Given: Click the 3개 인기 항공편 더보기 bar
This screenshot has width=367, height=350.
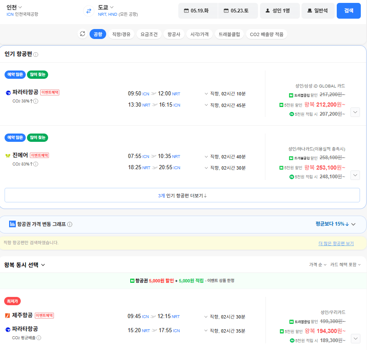Looking at the screenshot, I should pos(183,194).
